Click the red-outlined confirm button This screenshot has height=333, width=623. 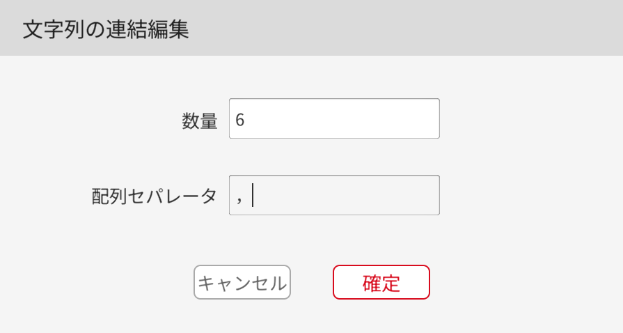tap(381, 282)
